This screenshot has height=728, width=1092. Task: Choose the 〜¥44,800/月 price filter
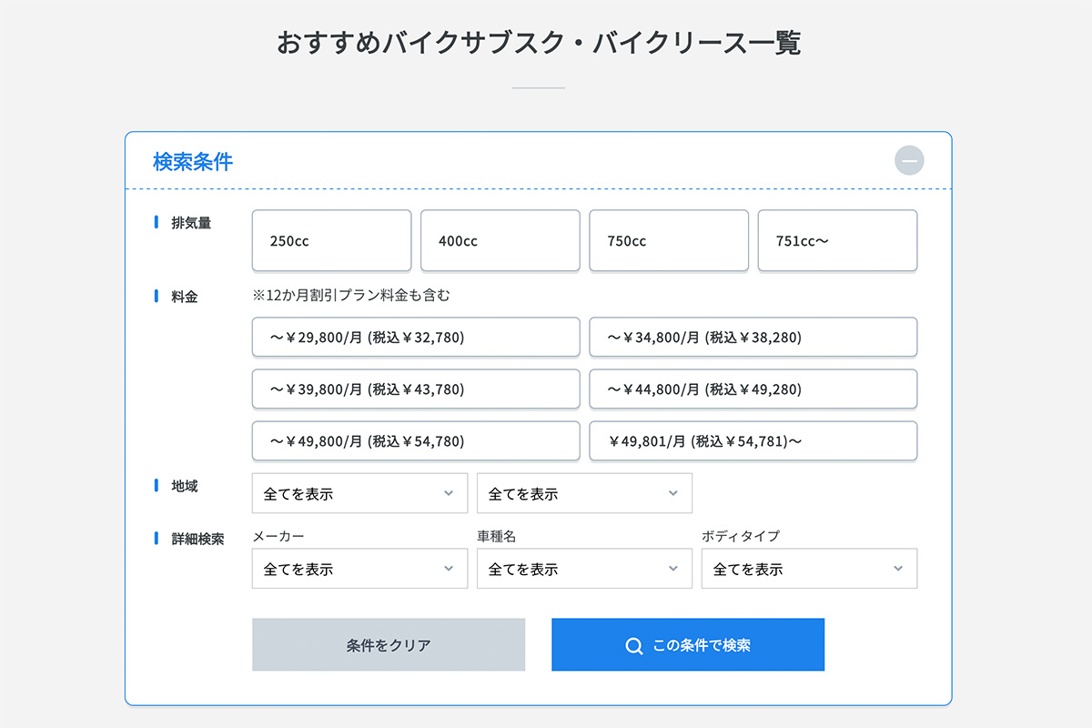(x=753, y=389)
